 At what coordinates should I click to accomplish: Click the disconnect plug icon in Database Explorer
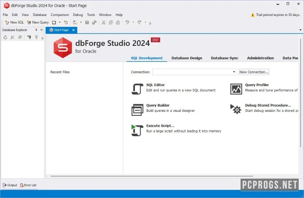36,37
